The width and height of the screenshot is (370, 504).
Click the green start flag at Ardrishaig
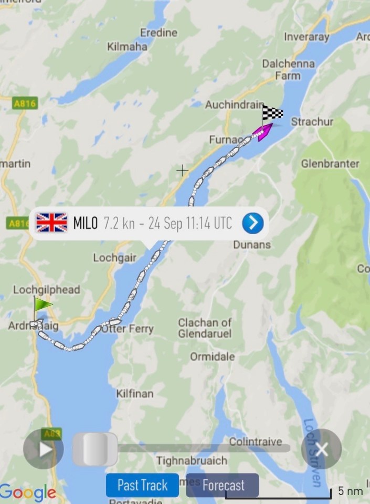pyautogui.click(x=43, y=306)
